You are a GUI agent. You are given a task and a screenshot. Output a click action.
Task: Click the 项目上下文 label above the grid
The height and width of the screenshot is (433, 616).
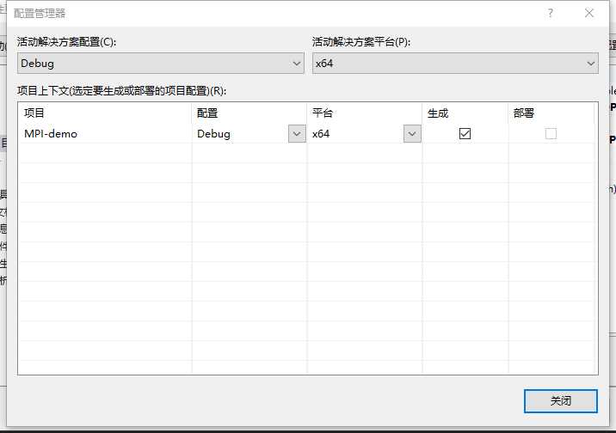click(x=121, y=91)
